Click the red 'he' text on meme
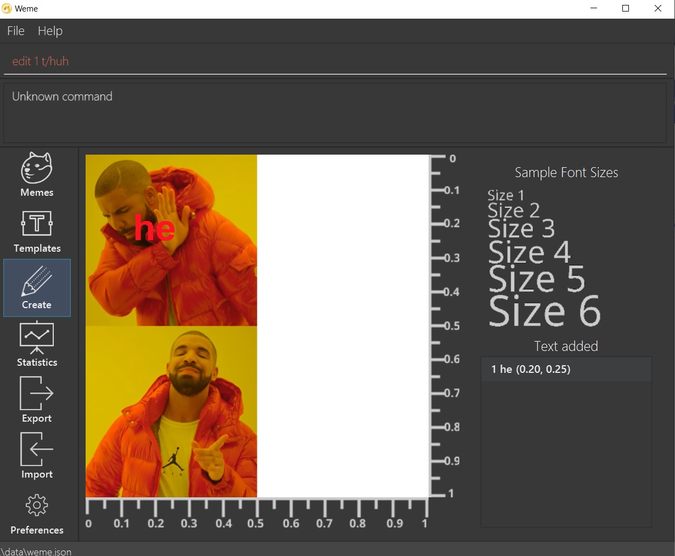Image resolution: width=675 pixels, height=556 pixels. click(x=155, y=228)
